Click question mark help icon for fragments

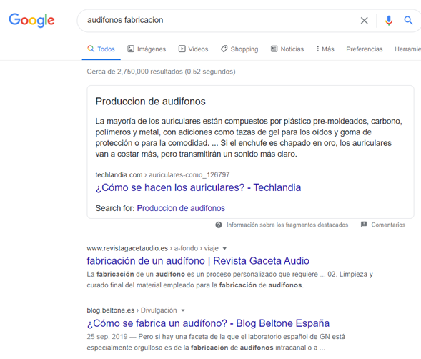click(x=219, y=225)
